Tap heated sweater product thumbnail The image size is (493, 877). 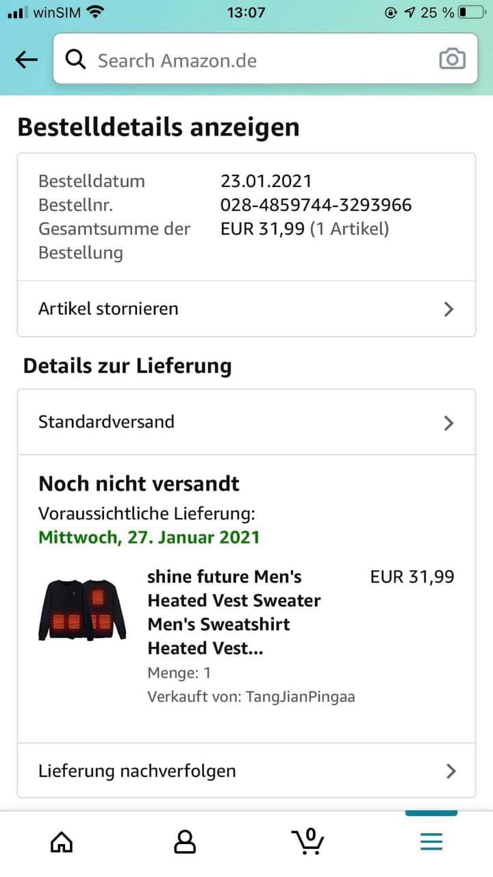82,610
